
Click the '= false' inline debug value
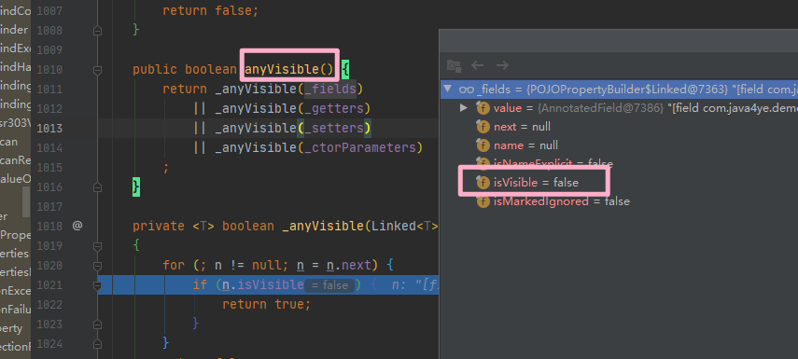[329, 285]
